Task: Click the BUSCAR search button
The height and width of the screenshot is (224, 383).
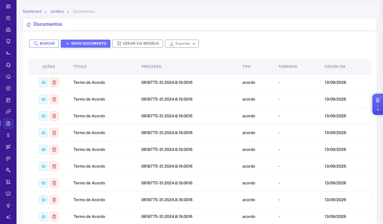Action: [x=44, y=43]
